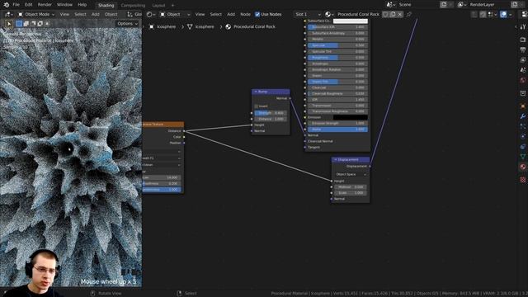Select the Tweak select tool icon
The image size is (528, 297).
pyautogui.click(x=9, y=24)
